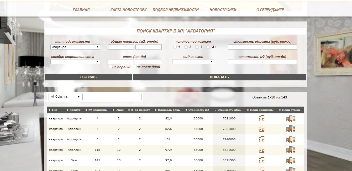Go to 'Карта новостроек' menu item

pos(128,10)
